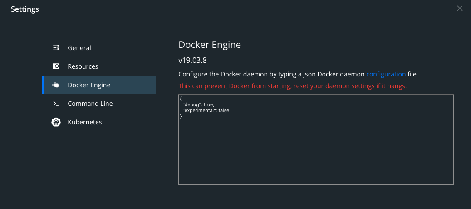Click the Docker Engine heading

coord(210,45)
